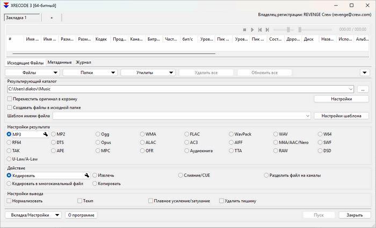
Task: Click the next track icon
Action: pos(267,30)
